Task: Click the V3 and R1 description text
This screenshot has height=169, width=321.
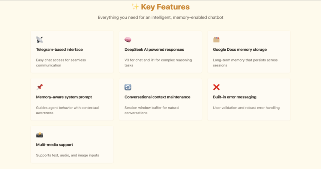Action: click(158, 63)
